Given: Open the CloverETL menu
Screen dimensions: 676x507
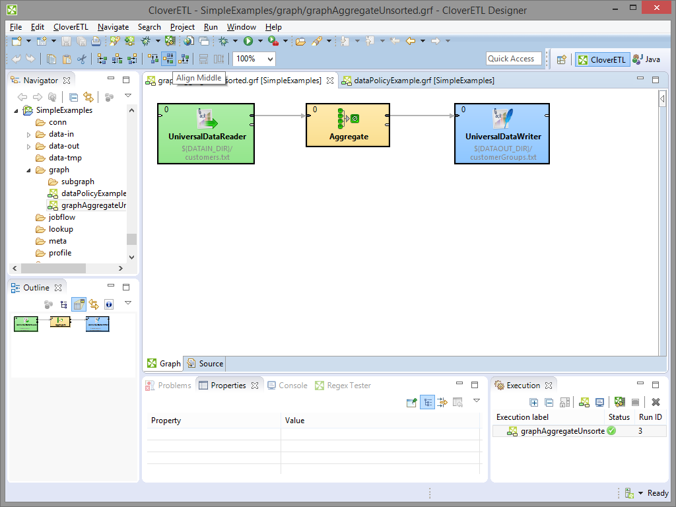Looking at the screenshot, I should pyautogui.click(x=71, y=27).
